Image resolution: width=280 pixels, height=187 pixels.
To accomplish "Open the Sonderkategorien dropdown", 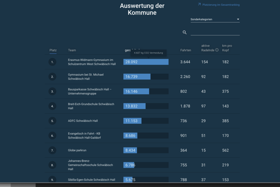I will click(215, 19).
